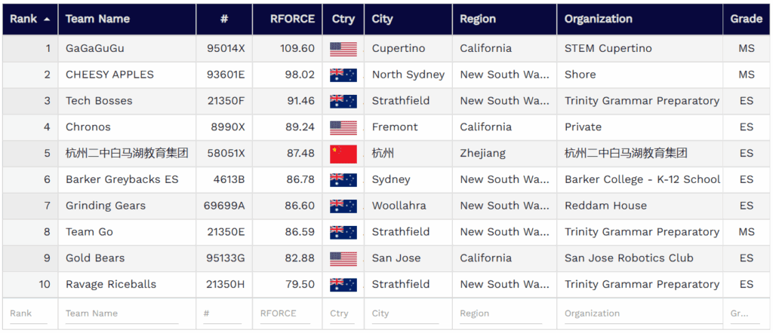The height and width of the screenshot is (333, 773).
Task: Click the Australian flag for Grinding Gears
Action: 343,206
